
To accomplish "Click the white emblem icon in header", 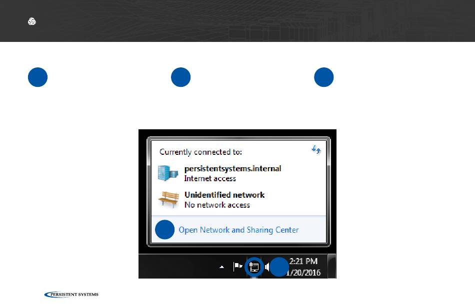I will coord(32,21).
